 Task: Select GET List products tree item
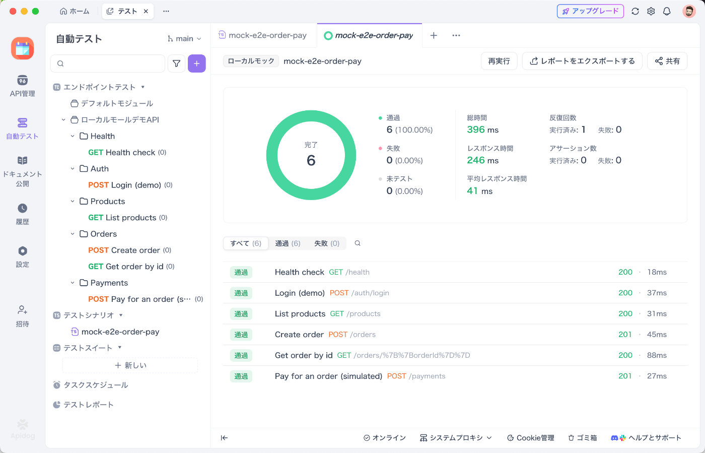pyautogui.click(x=127, y=218)
